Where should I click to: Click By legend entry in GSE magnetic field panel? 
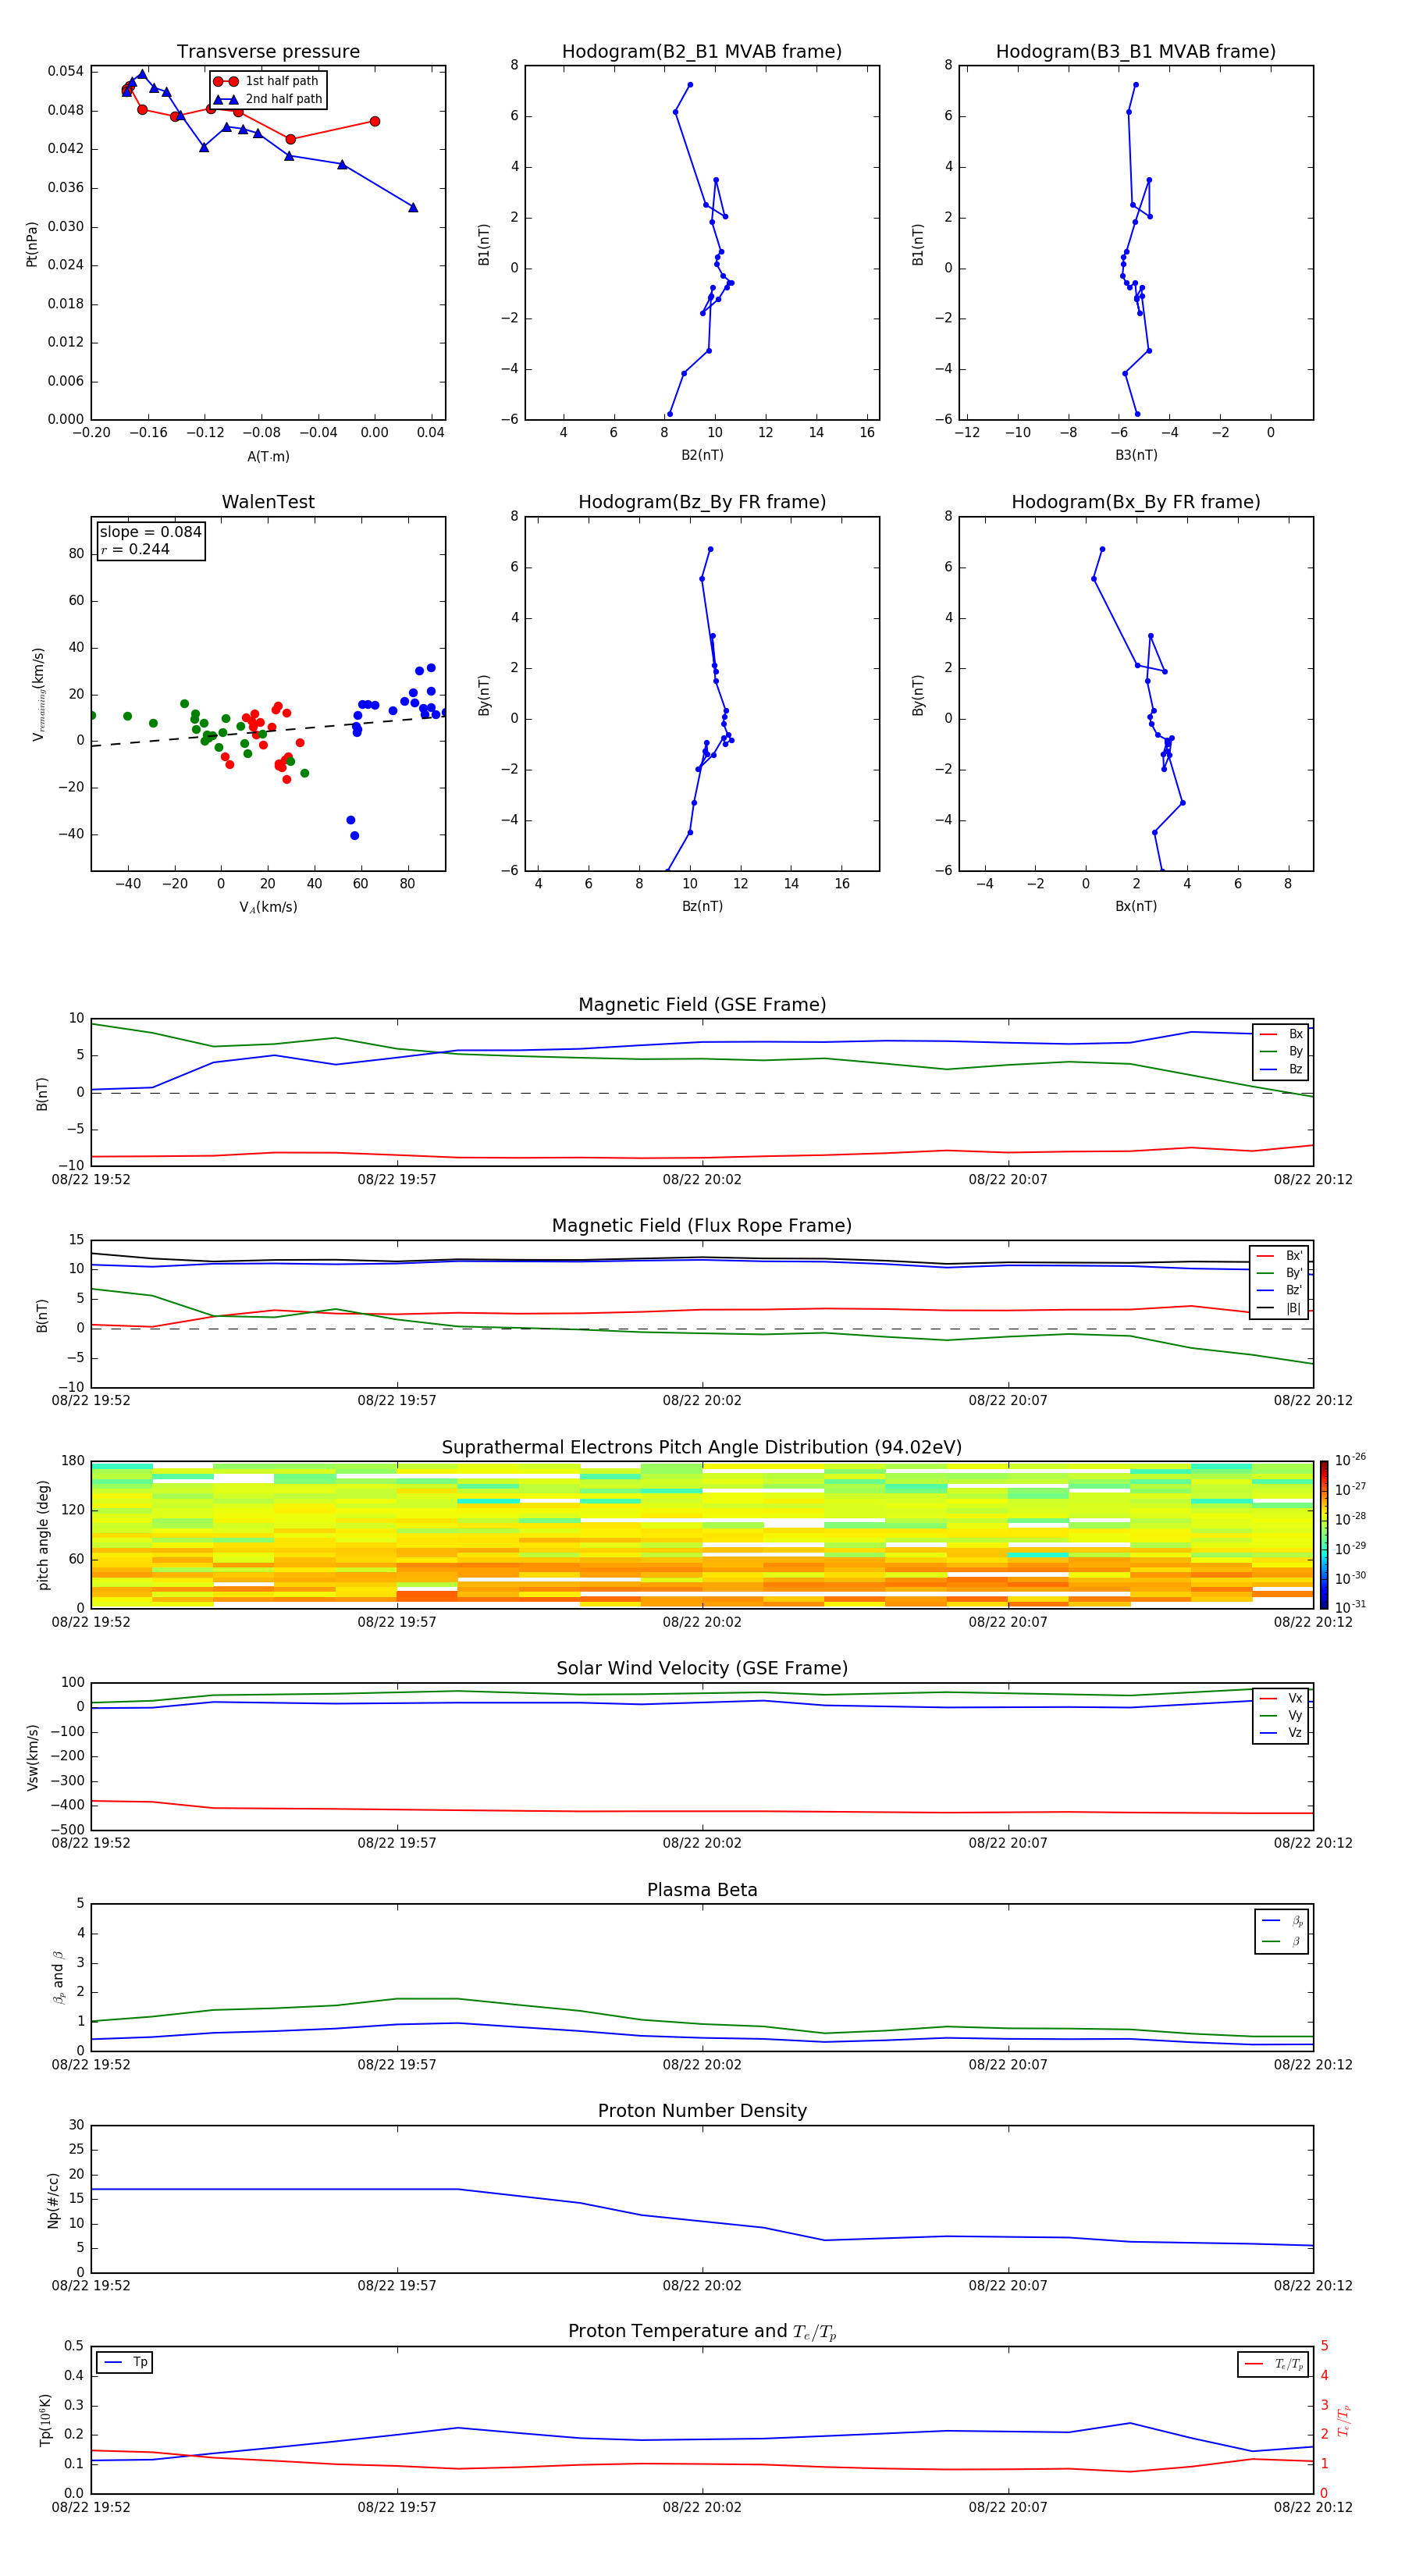[x=1281, y=1052]
